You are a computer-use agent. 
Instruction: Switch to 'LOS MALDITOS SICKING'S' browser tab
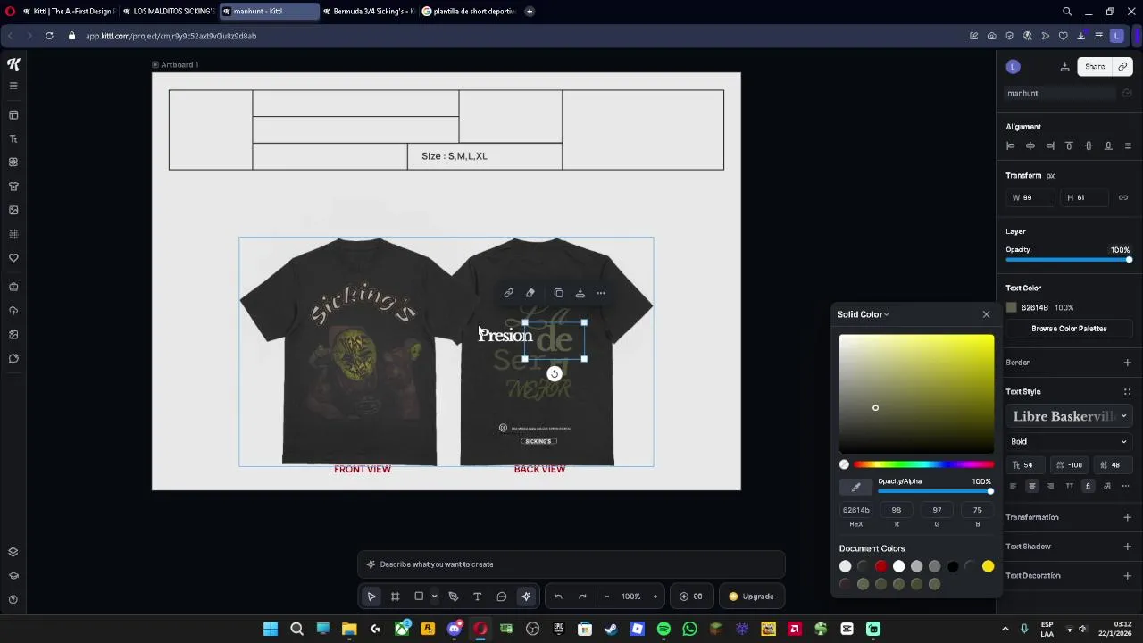[x=169, y=12]
